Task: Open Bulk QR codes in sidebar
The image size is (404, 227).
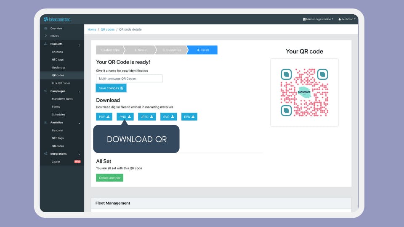Action: (61, 83)
